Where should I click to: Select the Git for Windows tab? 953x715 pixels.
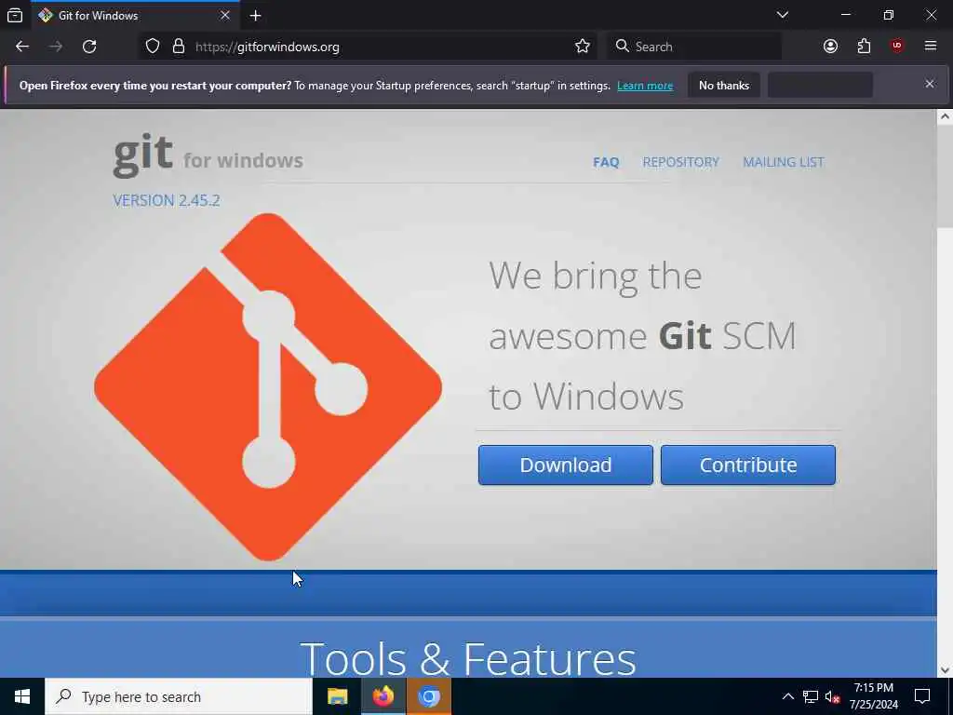pos(134,15)
